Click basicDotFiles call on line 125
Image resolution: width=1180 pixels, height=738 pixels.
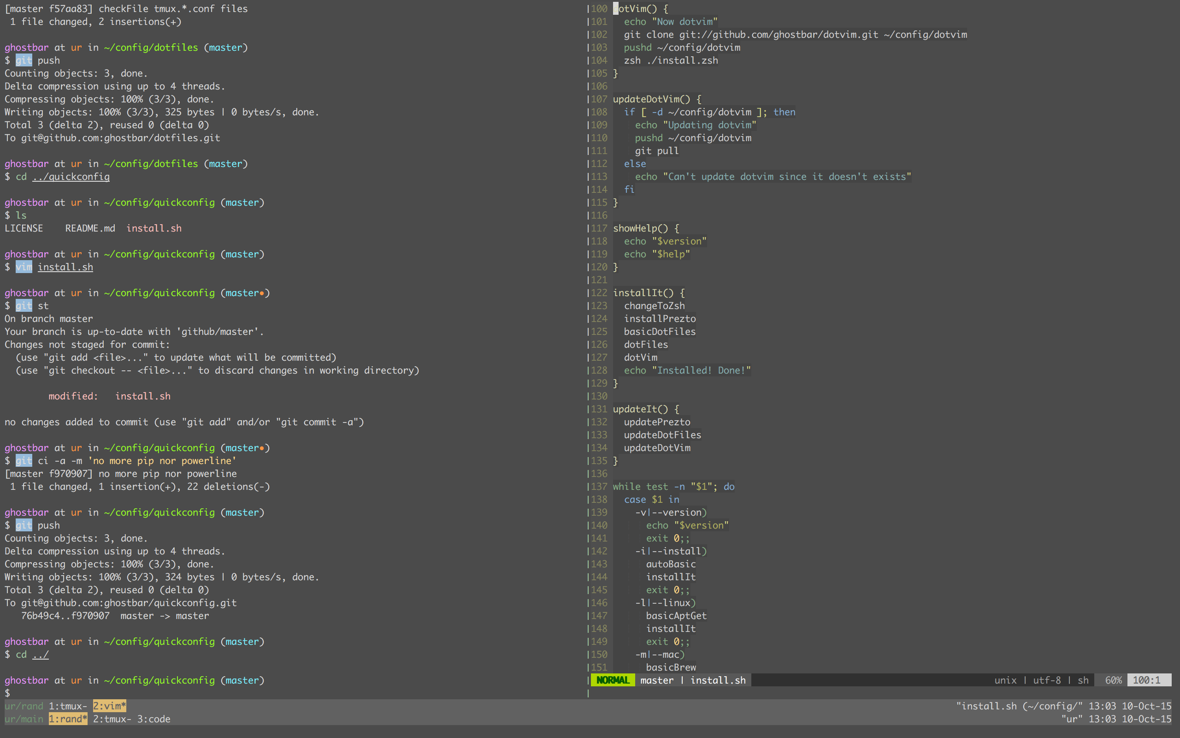(660, 332)
